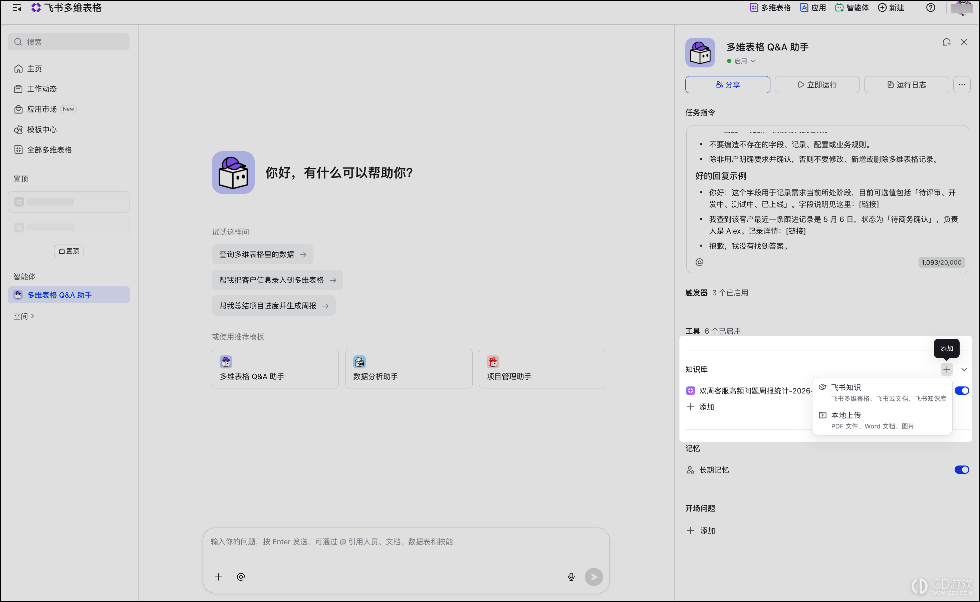
Task: Open the user avatar menu
Action: [962, 8]
